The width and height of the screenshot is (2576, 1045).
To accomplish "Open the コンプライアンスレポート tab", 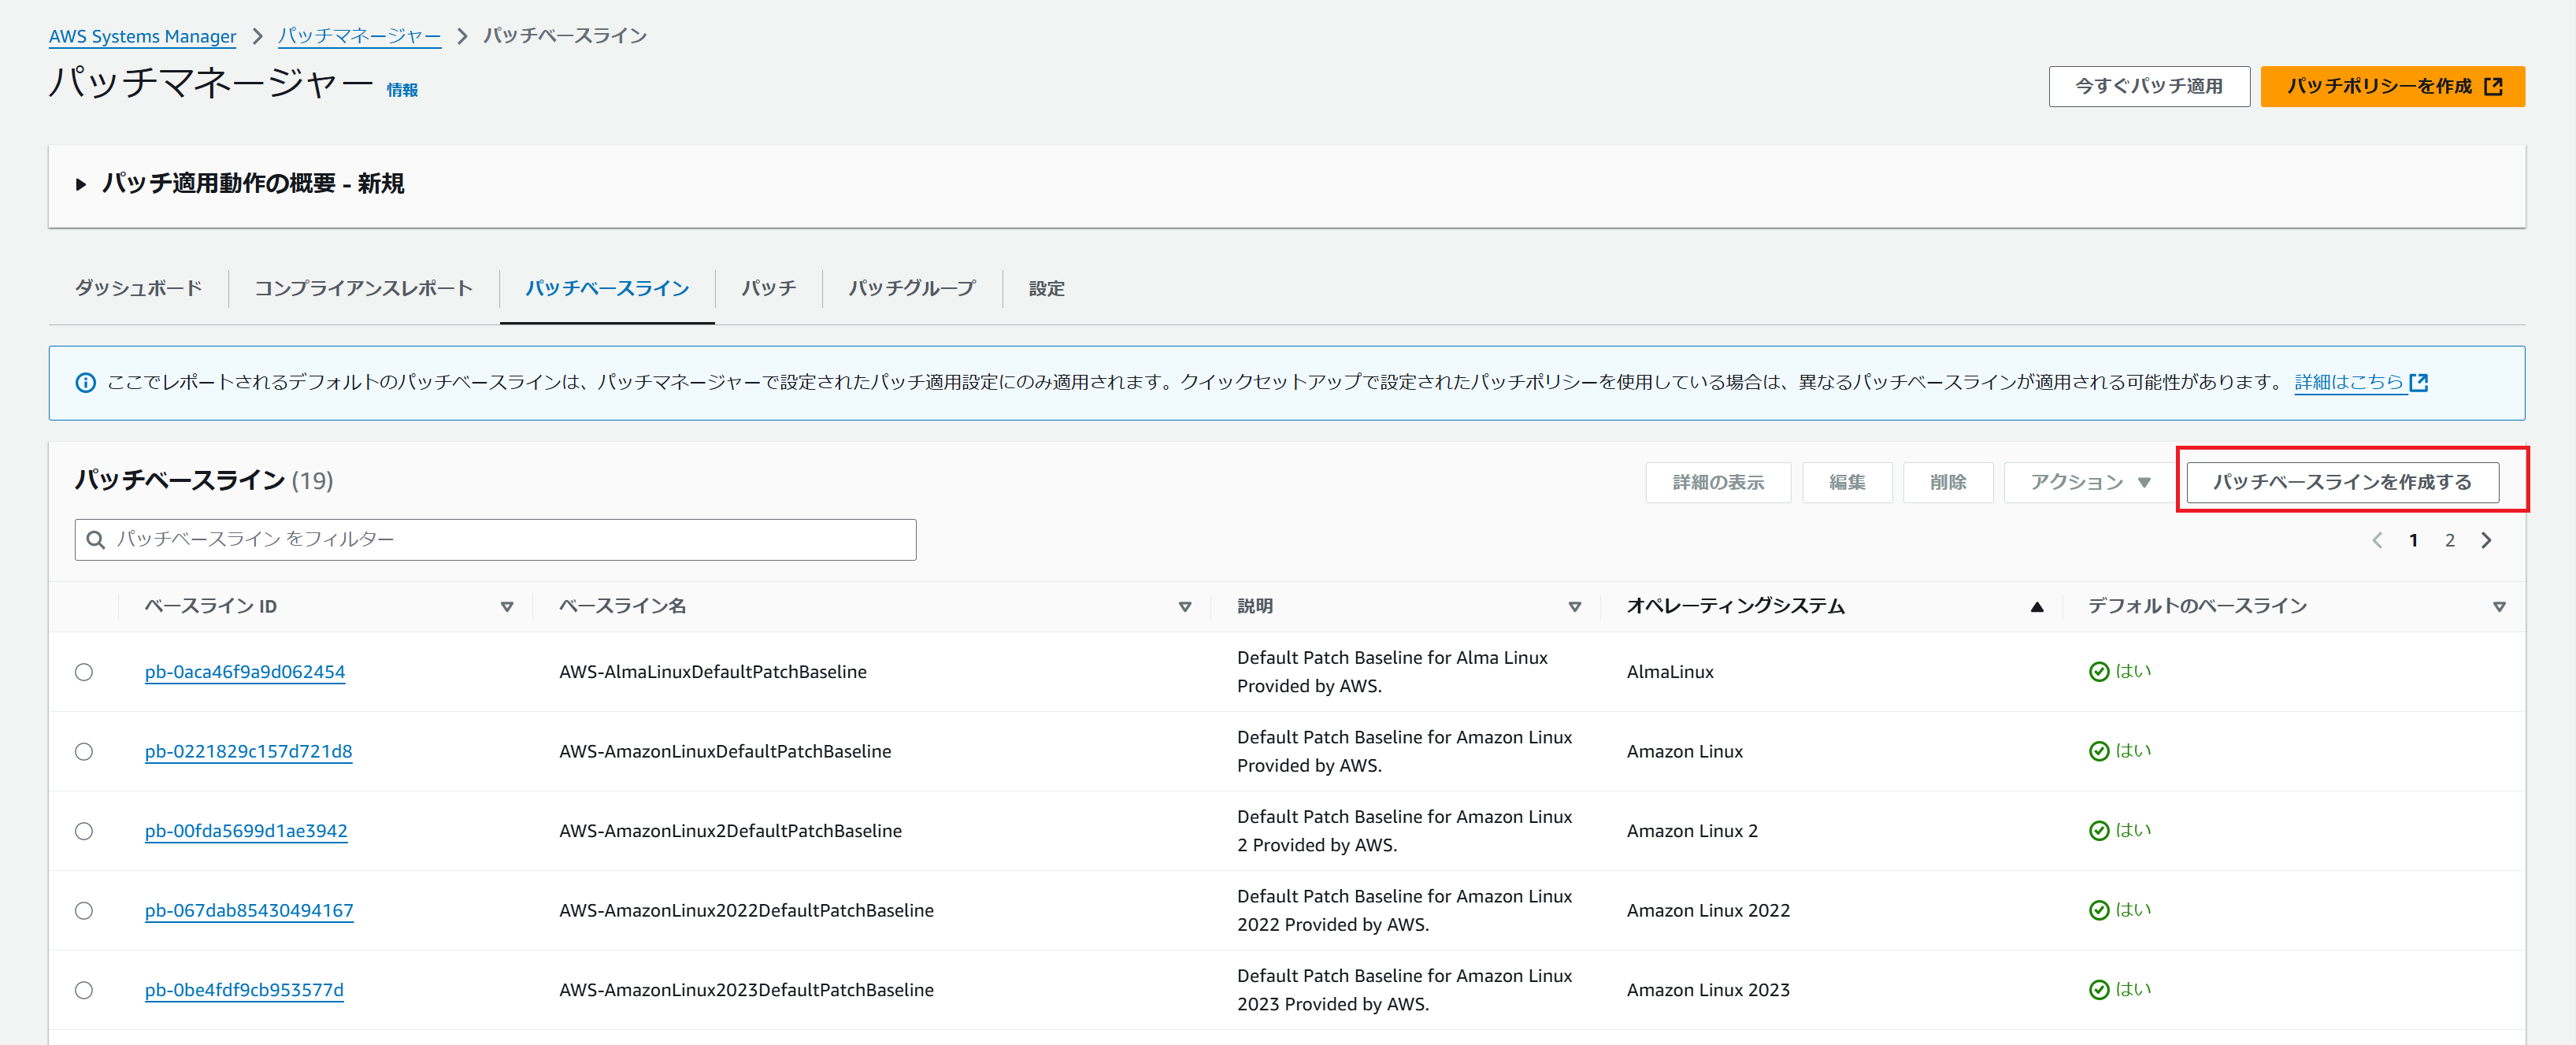I will (x=363, y=288).
